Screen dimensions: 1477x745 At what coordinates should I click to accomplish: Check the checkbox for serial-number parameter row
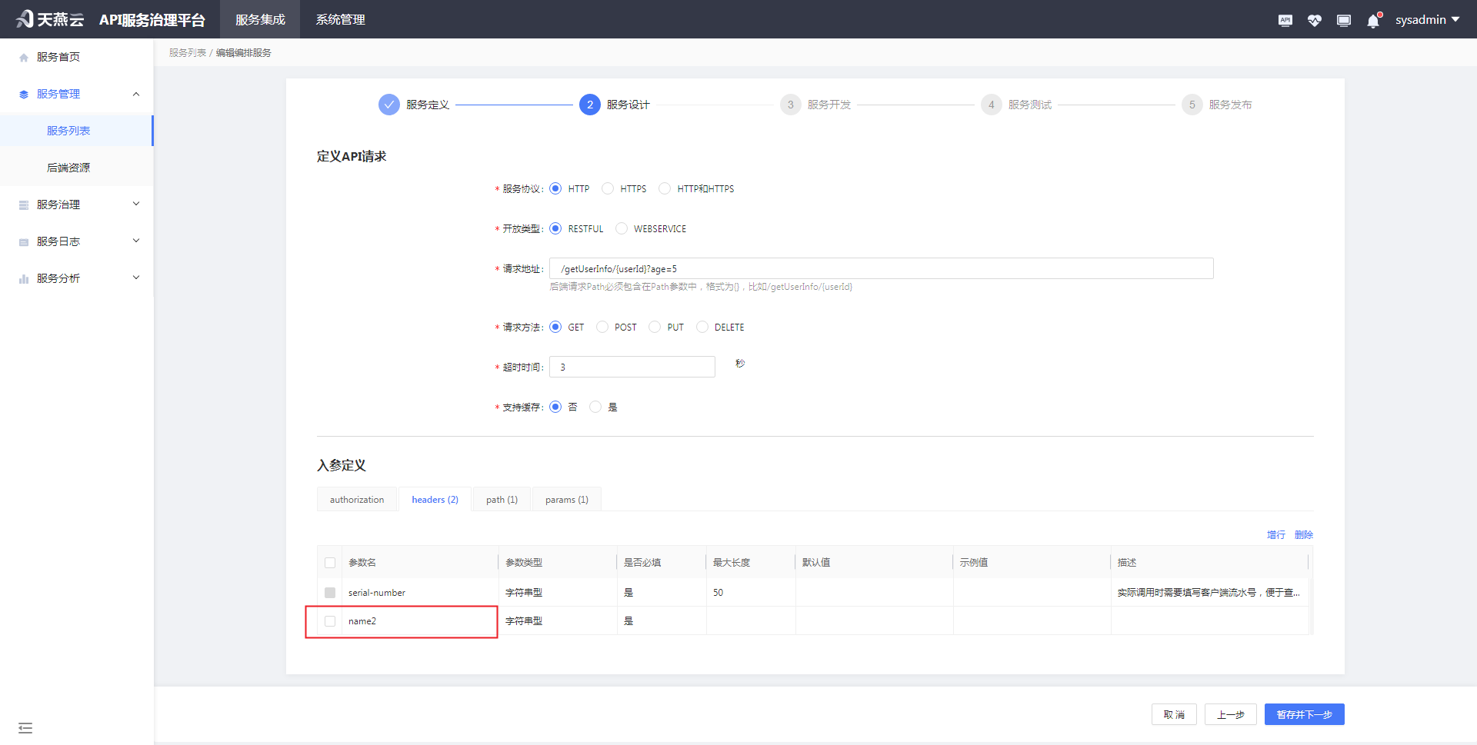pos(330,592)
